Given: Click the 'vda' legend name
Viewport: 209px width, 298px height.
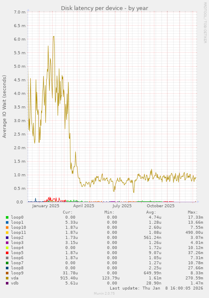Looking at the screenshot, I should 15,278.
